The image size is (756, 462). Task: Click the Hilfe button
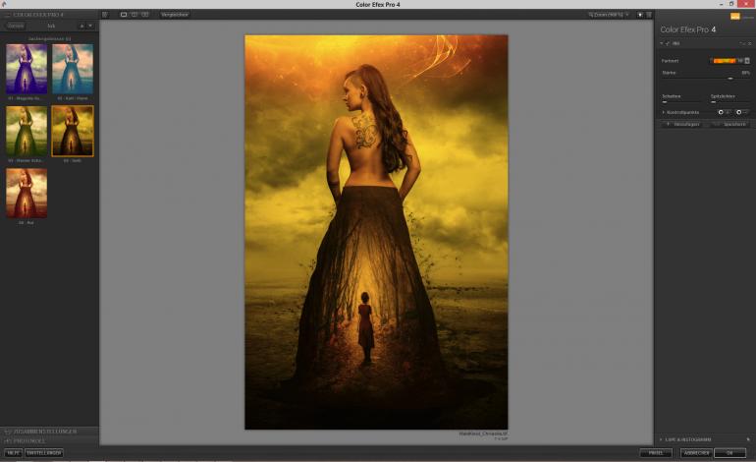click(x=13, y=453)
